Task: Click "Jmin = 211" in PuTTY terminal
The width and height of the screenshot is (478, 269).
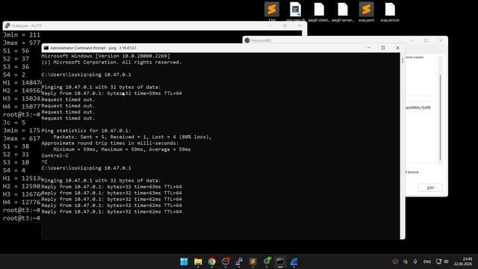Action: (x=22, y=35)
